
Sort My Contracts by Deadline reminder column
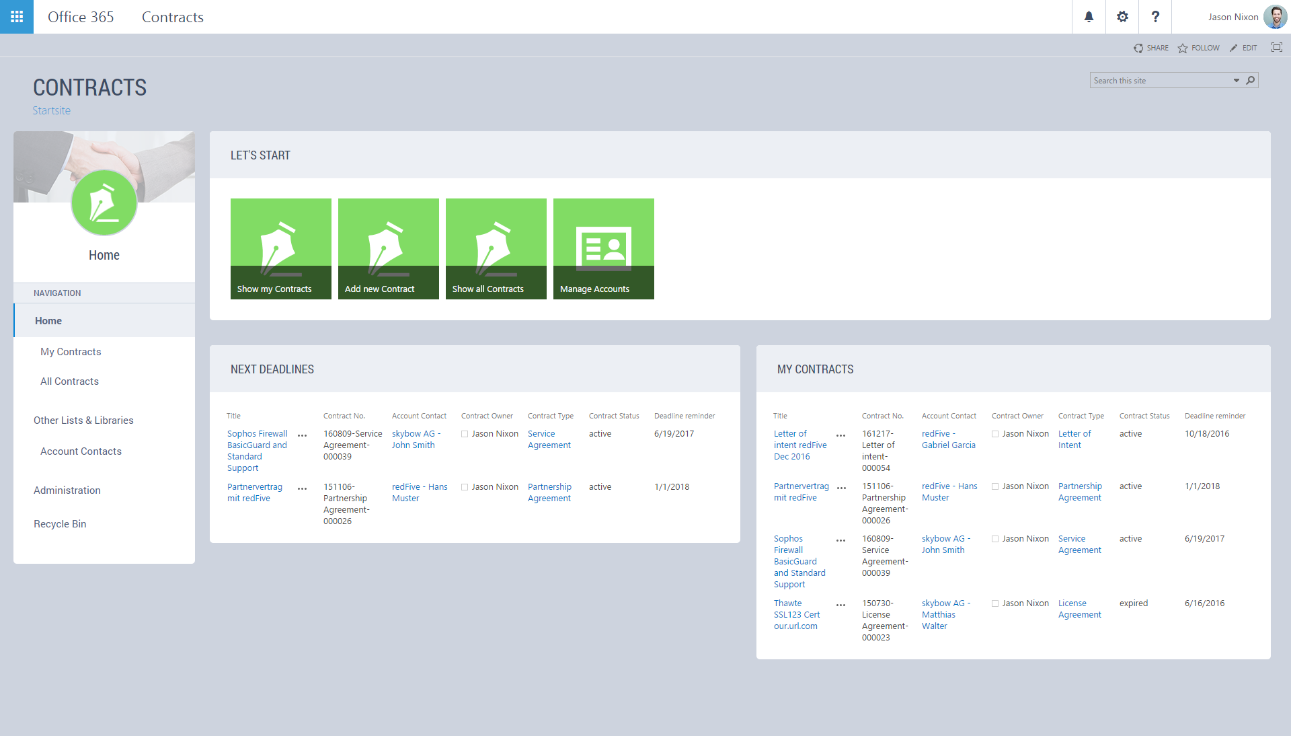click(1215, 416)
